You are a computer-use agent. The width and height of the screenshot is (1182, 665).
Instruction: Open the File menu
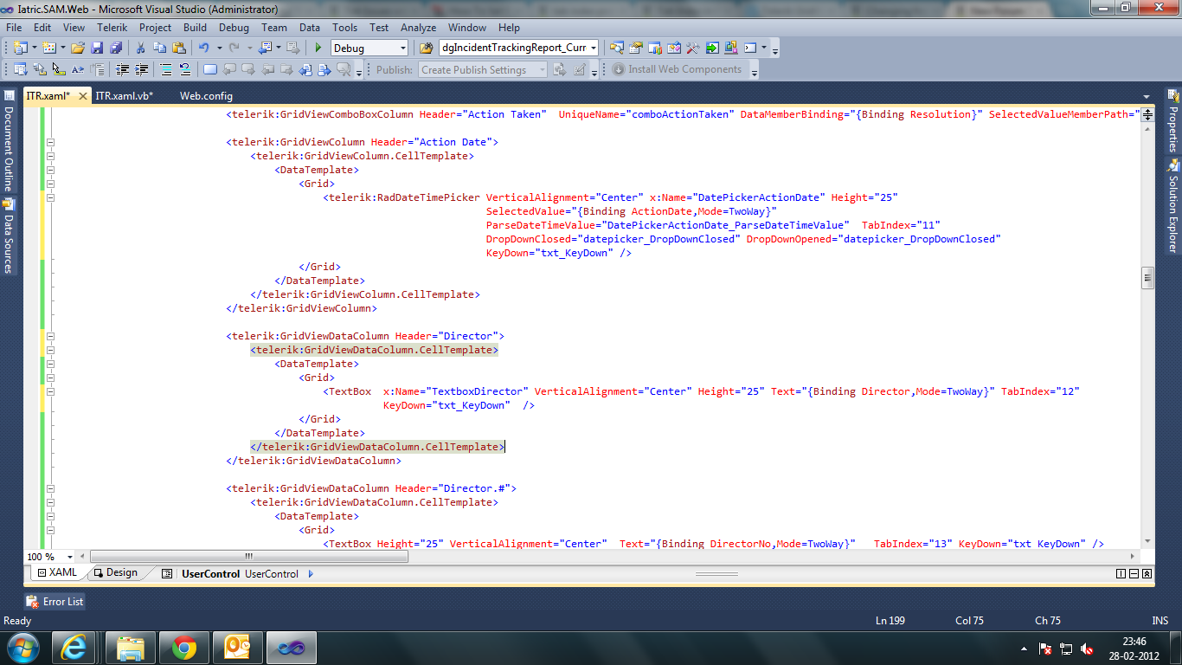click(14, 28)
